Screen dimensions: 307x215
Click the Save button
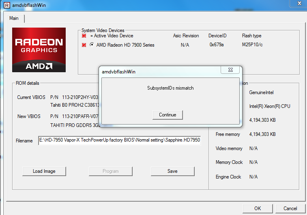tap(172, 171)
